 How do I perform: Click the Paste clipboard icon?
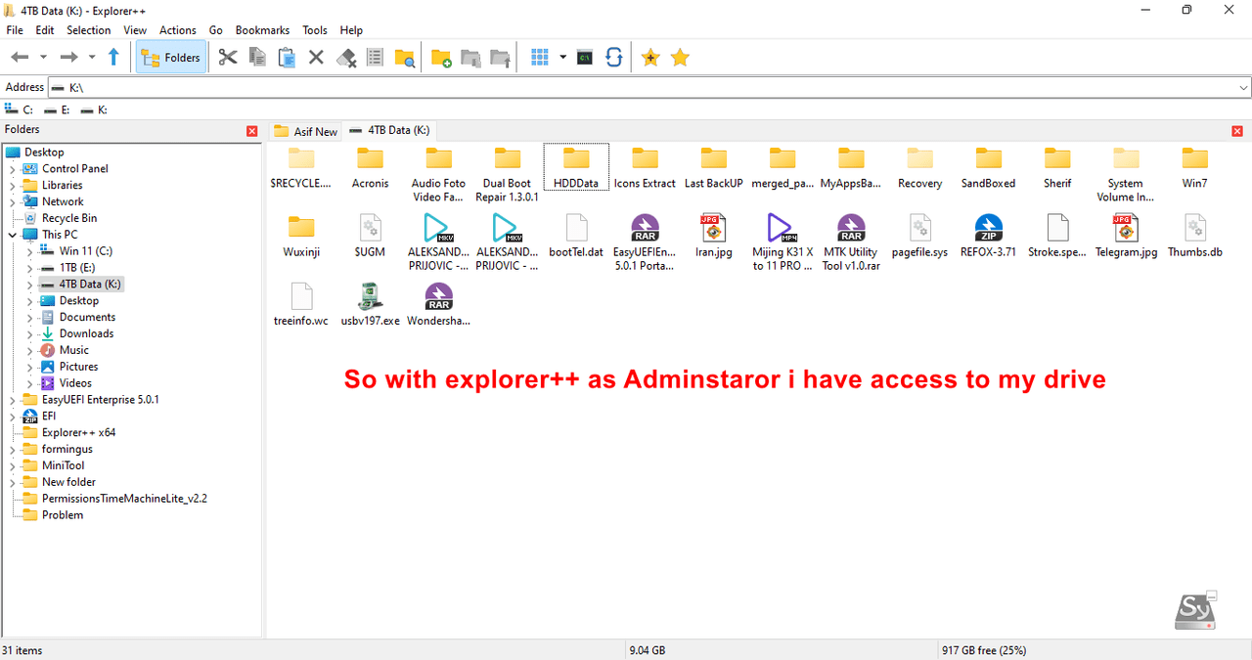click(x=287, y=58)
